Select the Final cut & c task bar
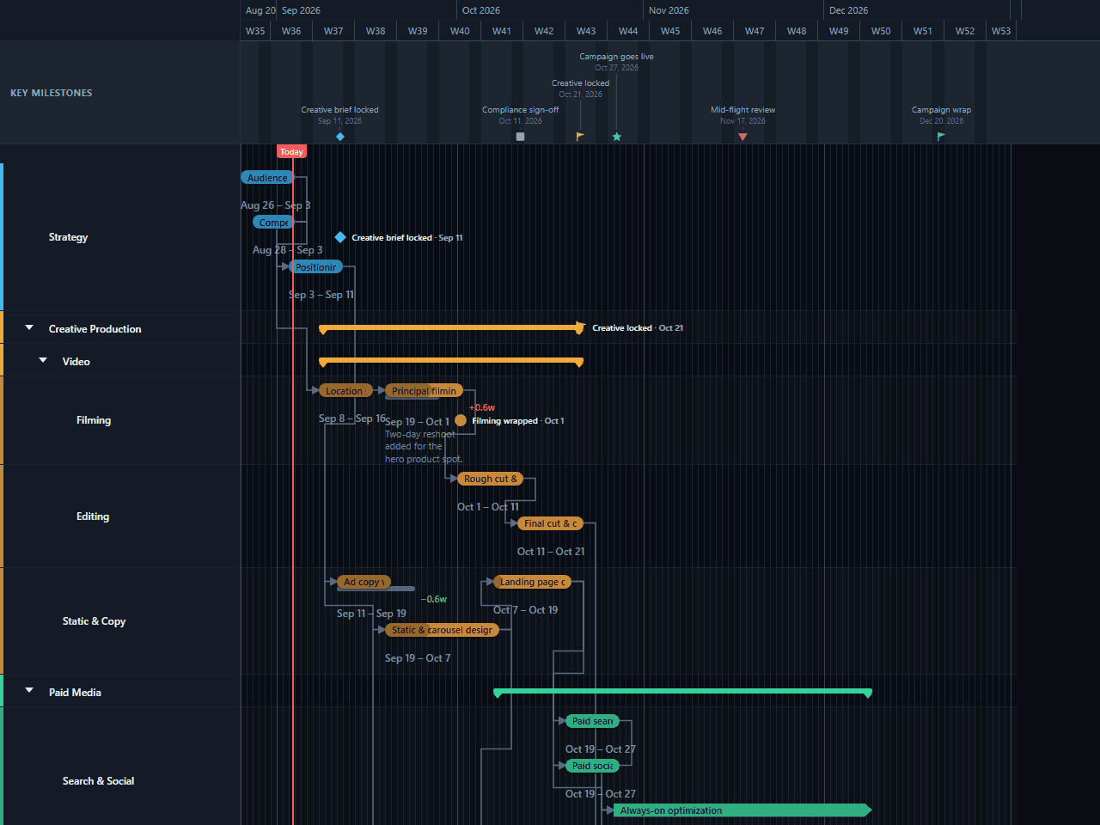The width and height of the screenshot is (1100, 825). click(550, 523)
